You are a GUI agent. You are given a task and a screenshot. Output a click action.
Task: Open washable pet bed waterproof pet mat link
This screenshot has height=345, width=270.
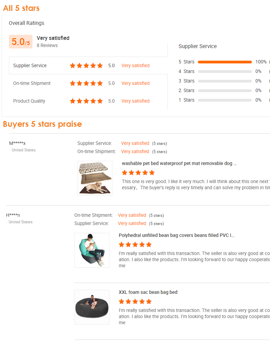179,164
